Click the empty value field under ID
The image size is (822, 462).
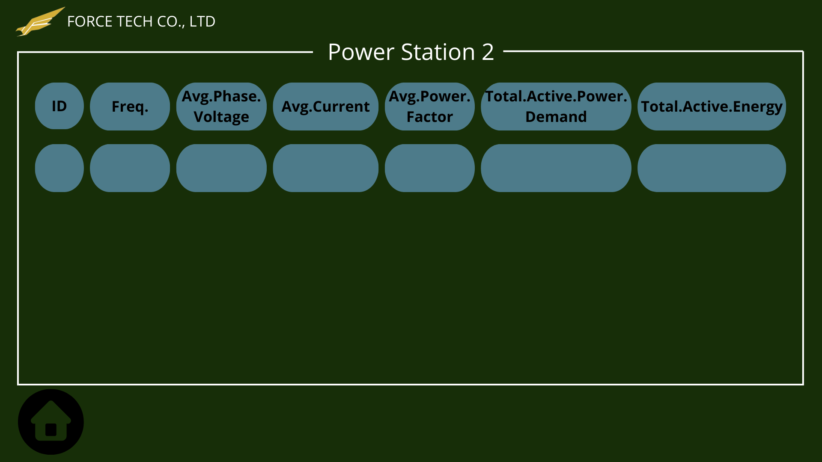coord(60,168)
